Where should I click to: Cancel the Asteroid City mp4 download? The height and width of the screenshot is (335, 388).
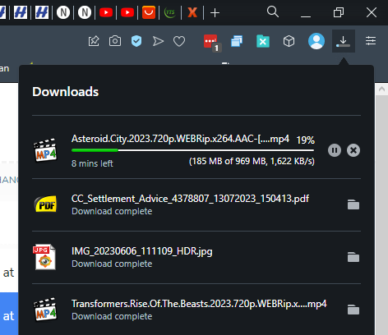[353, 150]
